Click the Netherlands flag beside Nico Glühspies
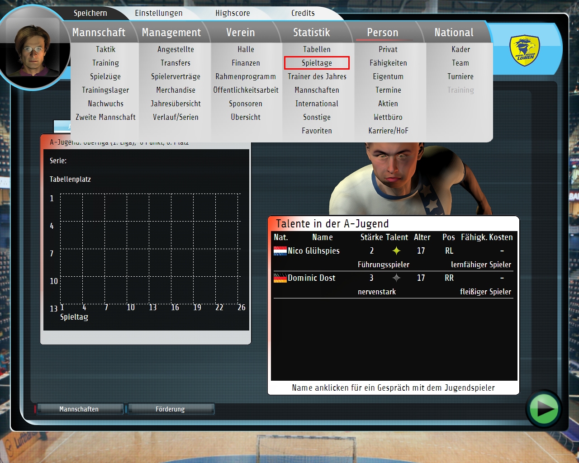This screenshot has width=579, height=463. tap(280, 251)
